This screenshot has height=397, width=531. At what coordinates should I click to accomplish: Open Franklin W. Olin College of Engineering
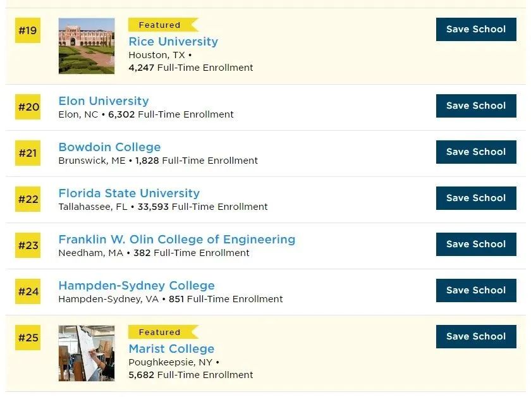177,240
